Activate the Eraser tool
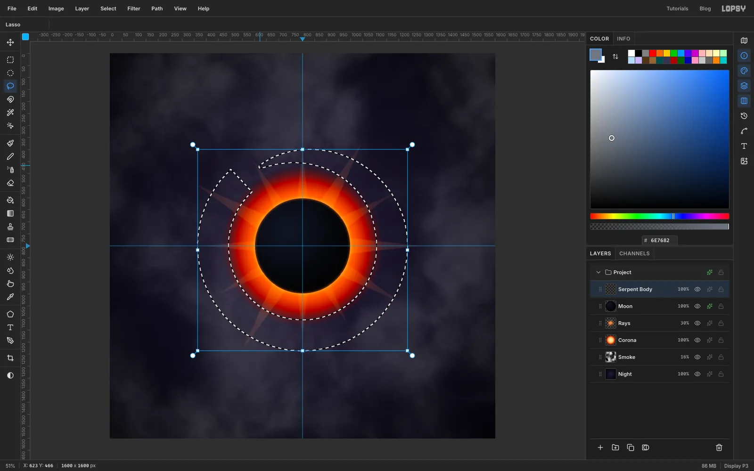Image resolution: width=754 pixels, height=471 pixels. [x=10, y=183]
